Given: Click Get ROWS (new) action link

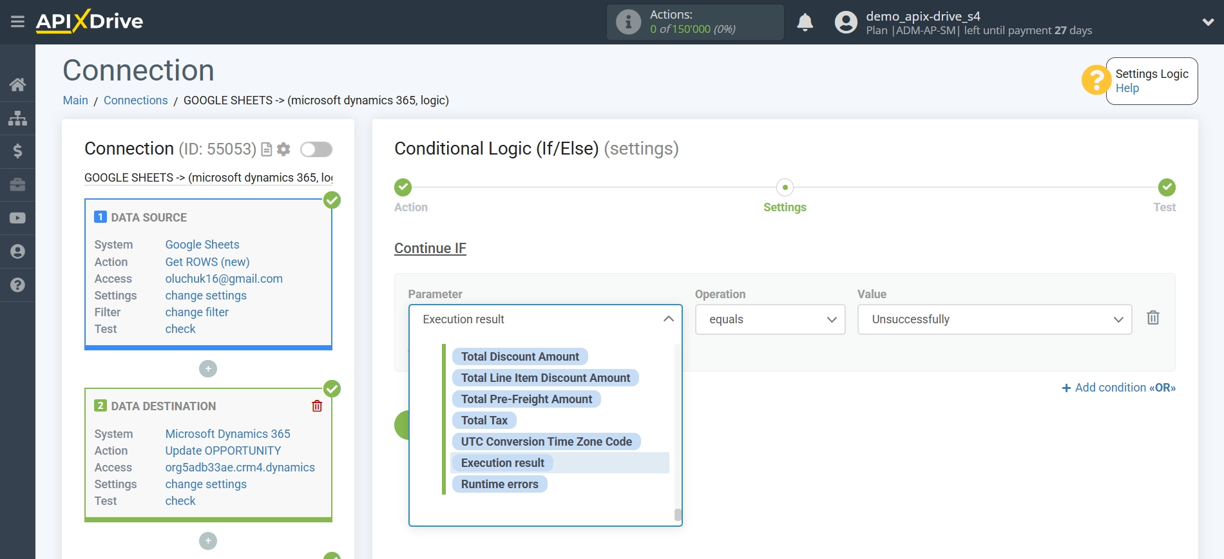Looking at the screenshot, I should (x=207, y=262).
